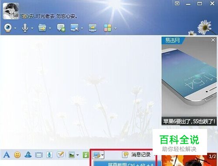Open 消息记录 message history
The width and height of the screenshot is (218, 166).
tap(136, 155)
